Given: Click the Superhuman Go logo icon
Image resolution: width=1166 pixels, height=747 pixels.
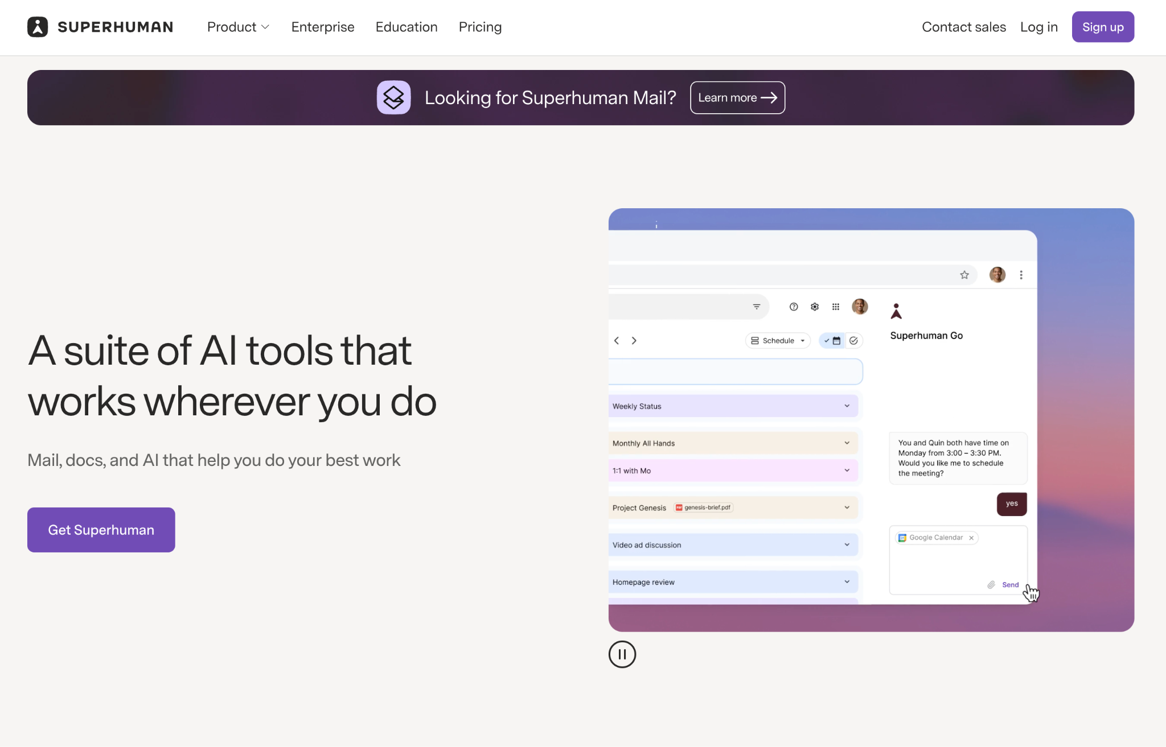Looking at the screenshot, I should click(896, 311).
